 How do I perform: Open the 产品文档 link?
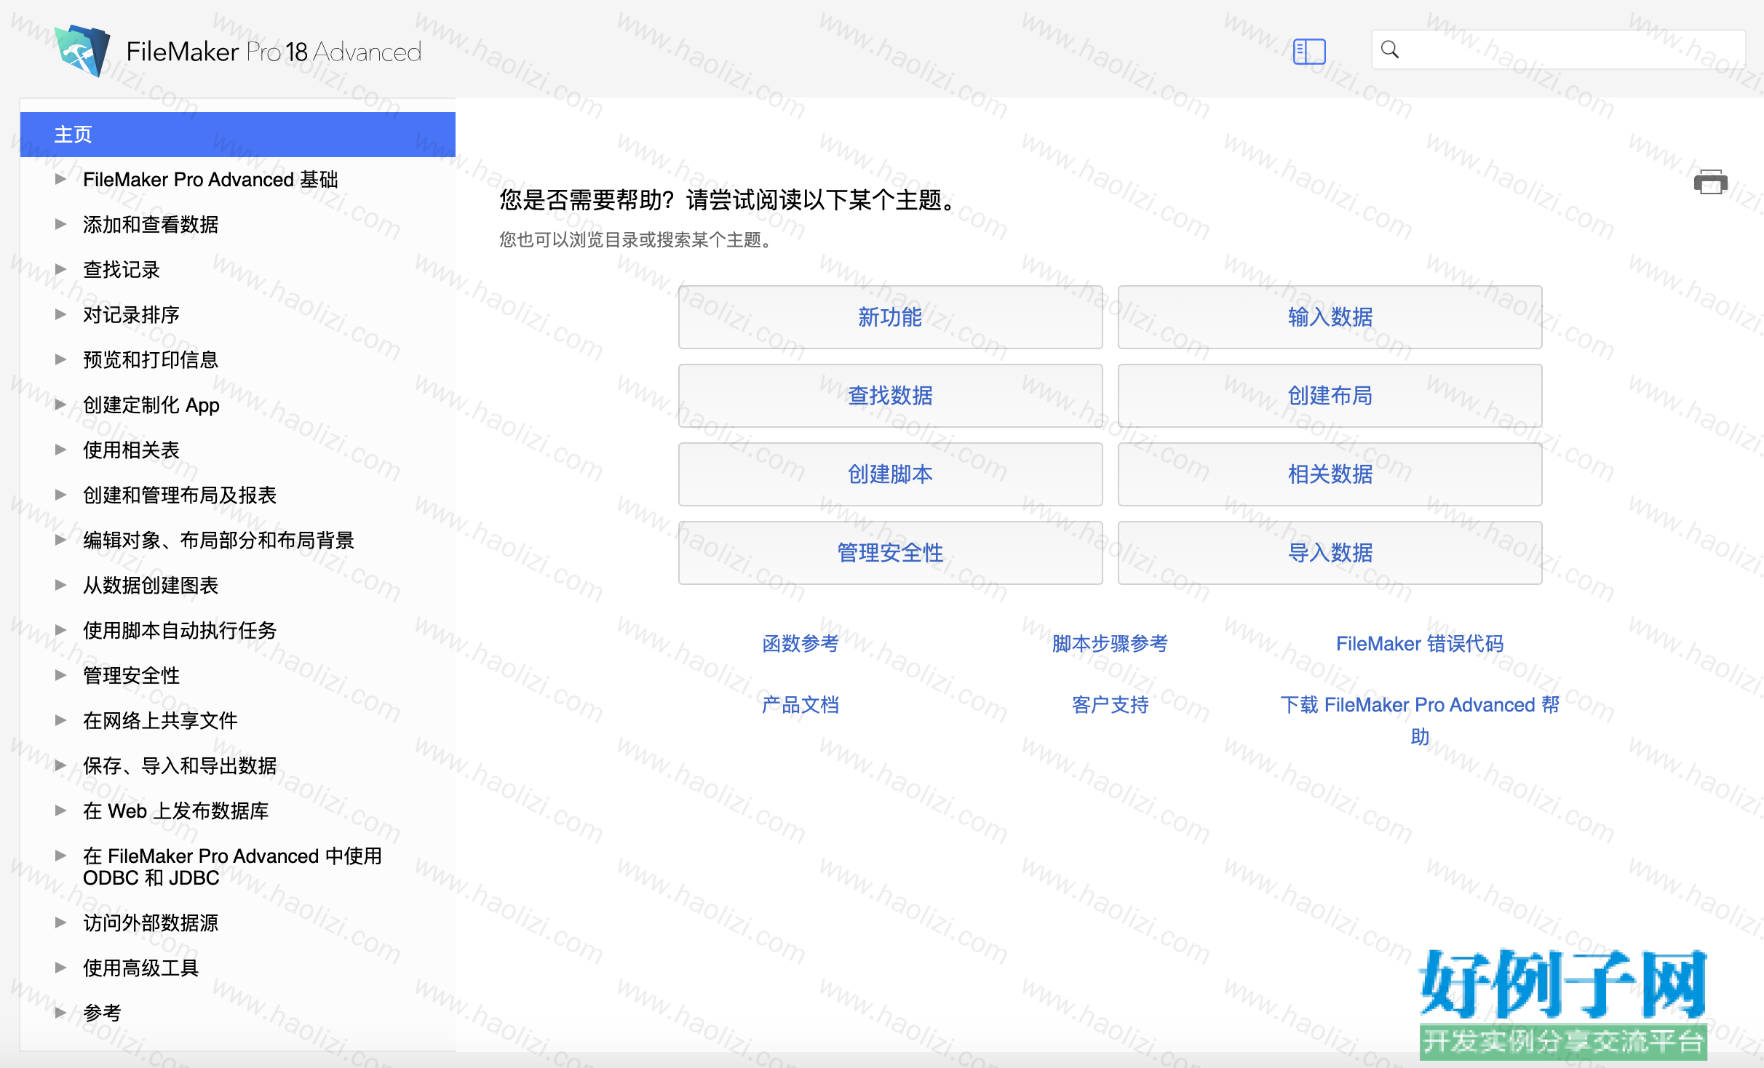[800, 705]
